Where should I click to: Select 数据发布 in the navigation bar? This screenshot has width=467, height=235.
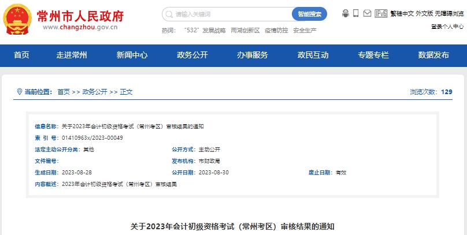[433, 55]
